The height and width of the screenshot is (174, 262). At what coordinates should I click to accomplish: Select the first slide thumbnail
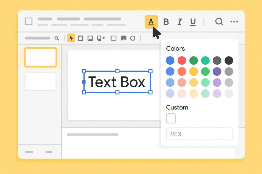tap(40, 57)
